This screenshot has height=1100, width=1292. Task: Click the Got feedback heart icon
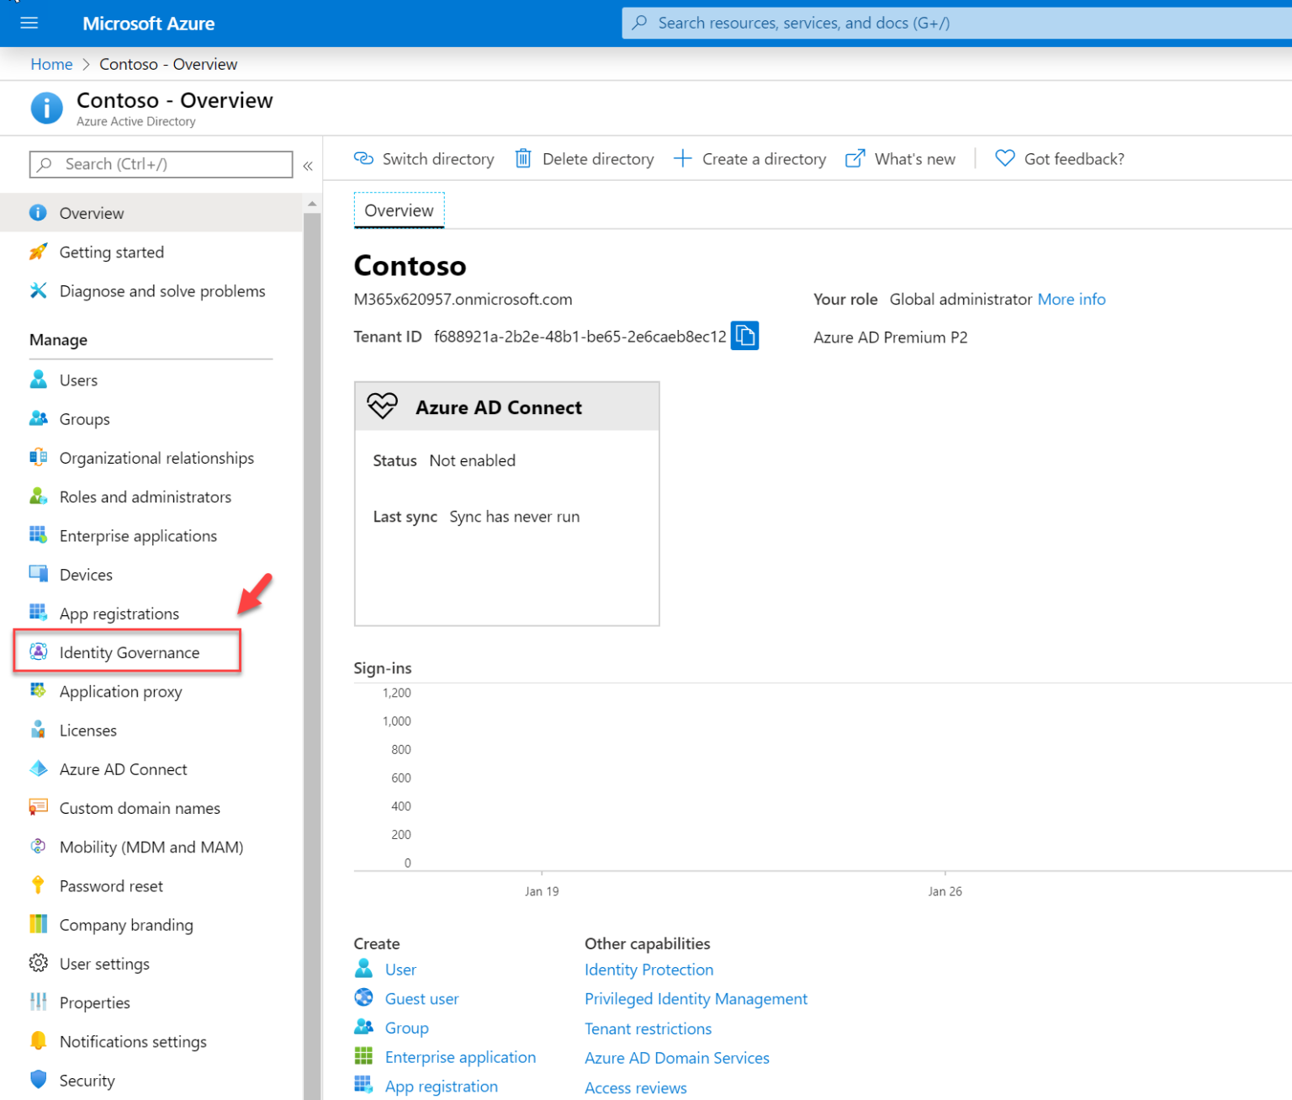[x=1004, y=158]
